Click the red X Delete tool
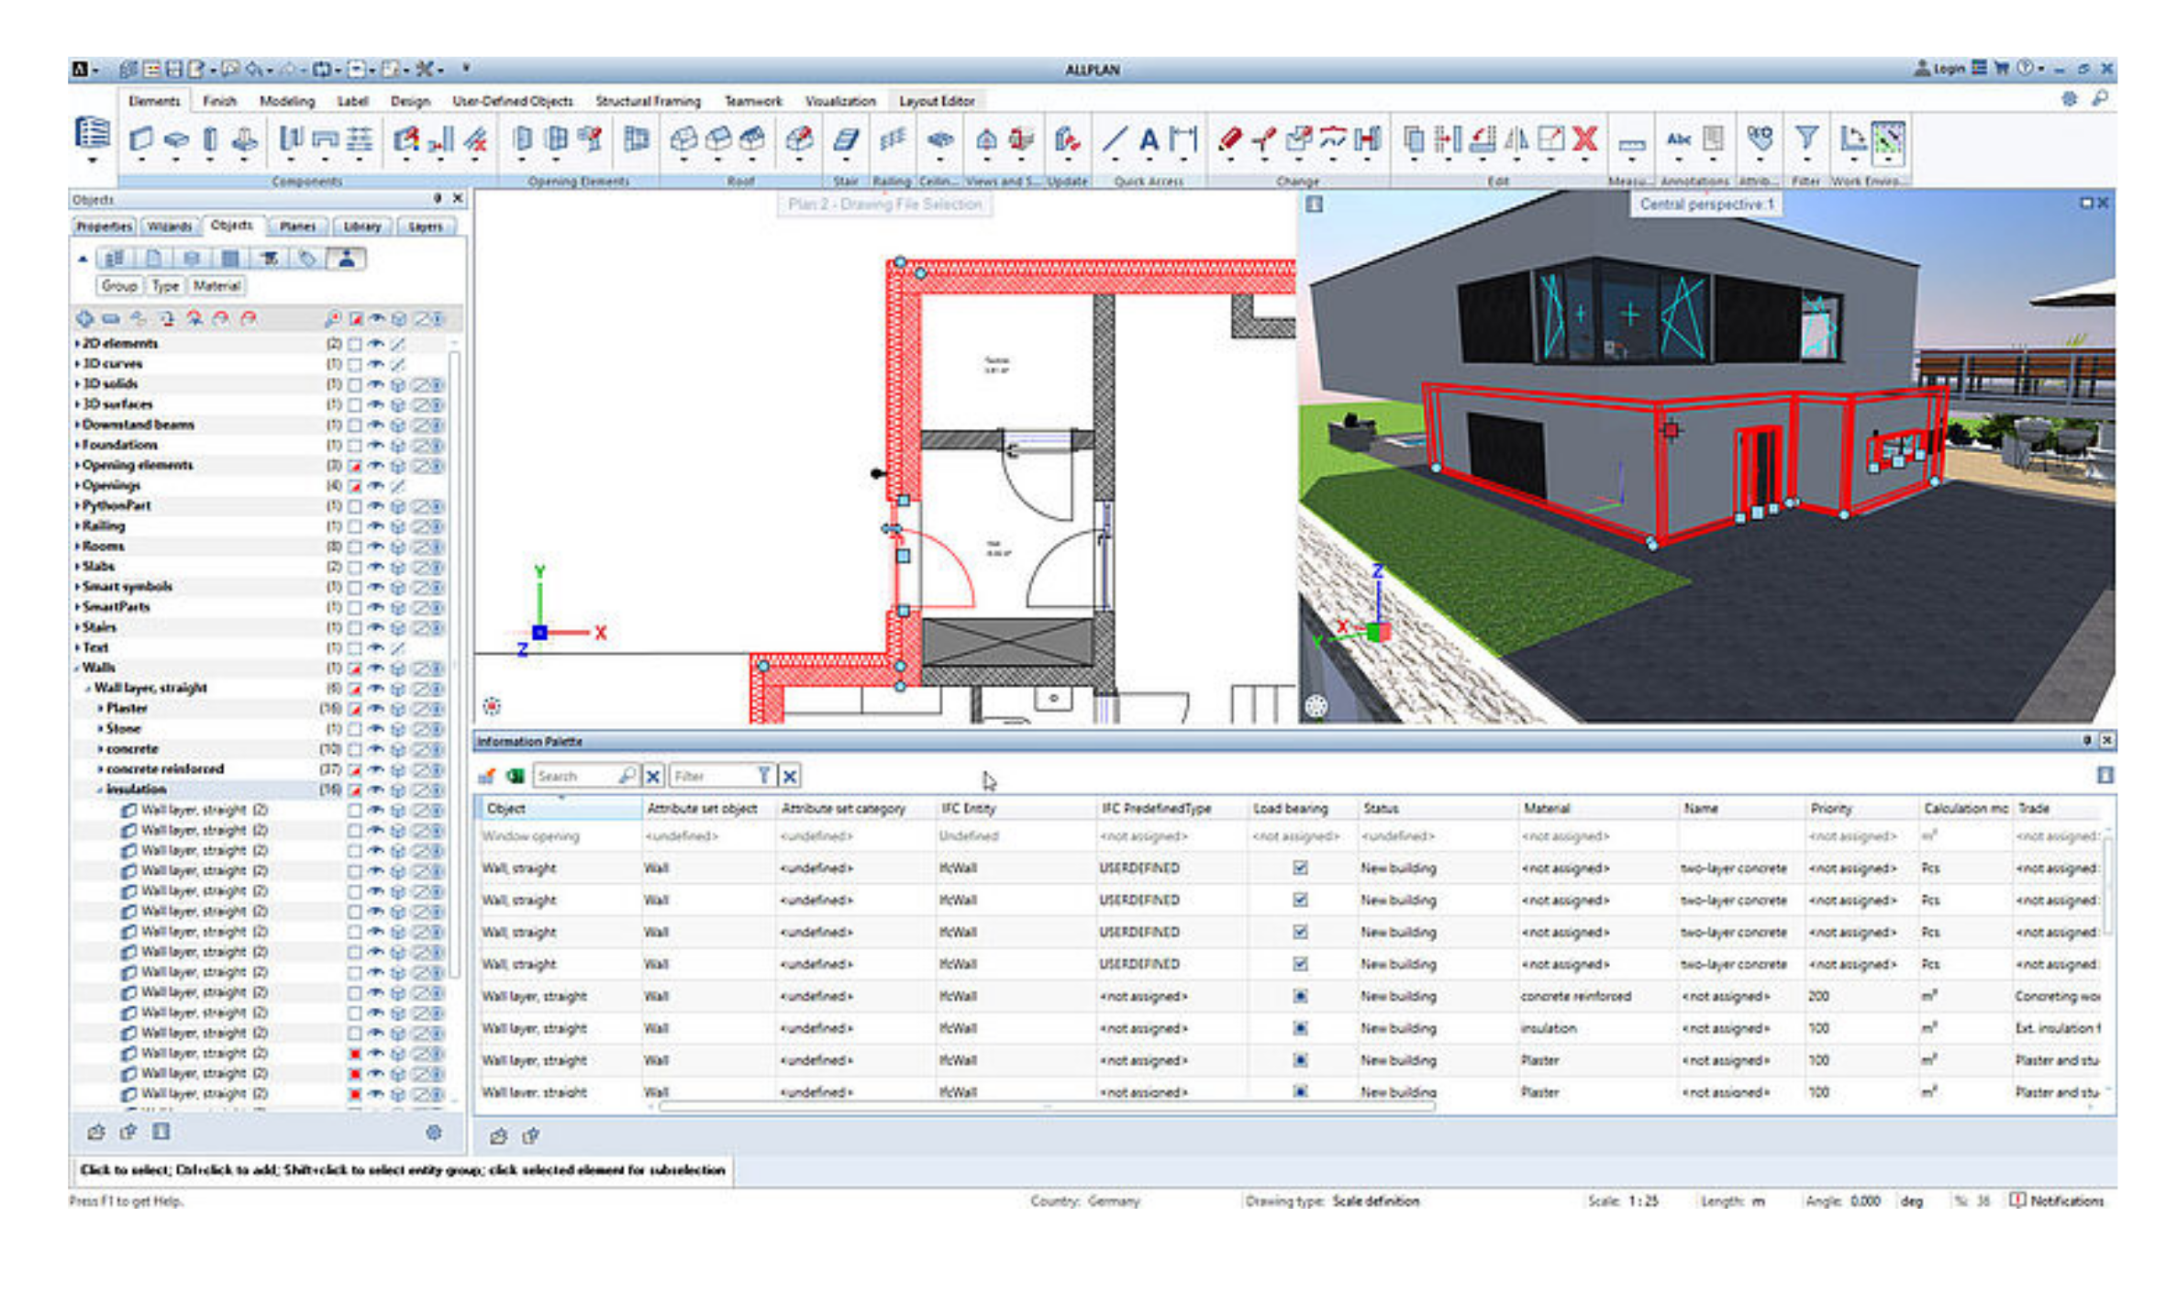 [x=1584, y=139]
